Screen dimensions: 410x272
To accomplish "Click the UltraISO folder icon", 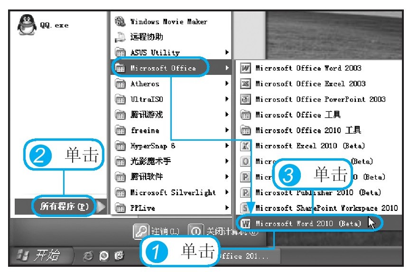I will click(120, 99).
